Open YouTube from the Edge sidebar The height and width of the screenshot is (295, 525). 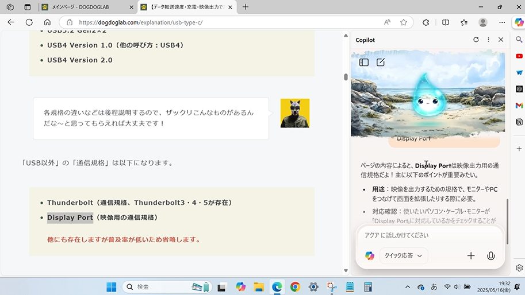(x=519, y=56)
